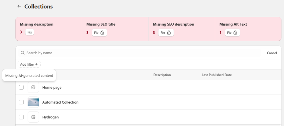Image resolution: width=284 pixels, height=126 pixels.
Task: Choose the Missing AI-generated content filter option
Action: (x=29, y=75)
